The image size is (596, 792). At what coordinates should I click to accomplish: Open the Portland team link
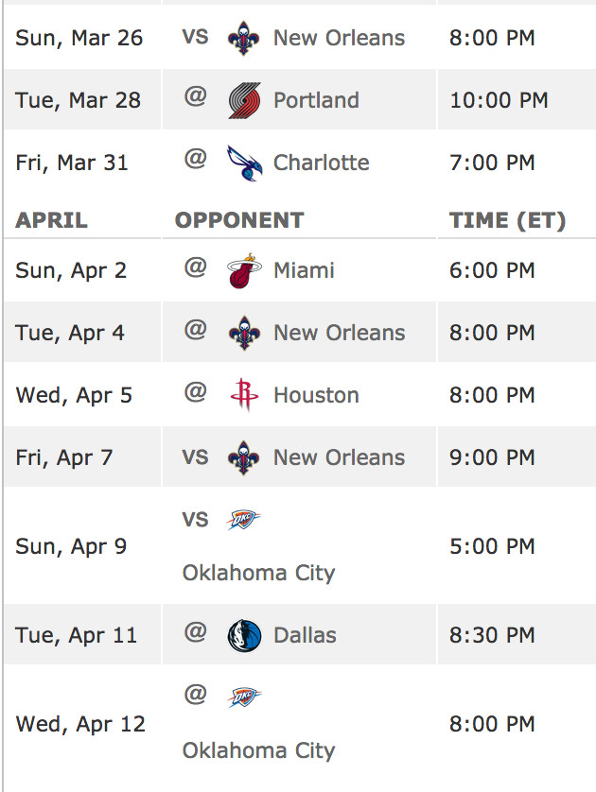317,100
